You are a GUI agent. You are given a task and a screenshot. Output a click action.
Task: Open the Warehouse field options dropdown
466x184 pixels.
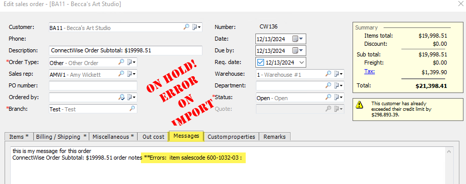pos(338,74)
